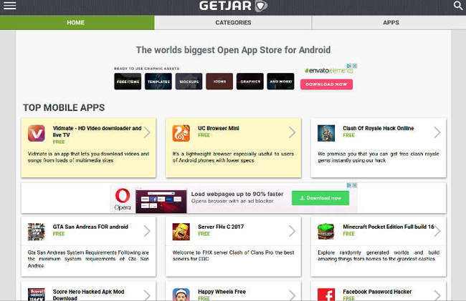Click 'Gta San Andreas System Requirements' description

(88, 259)
